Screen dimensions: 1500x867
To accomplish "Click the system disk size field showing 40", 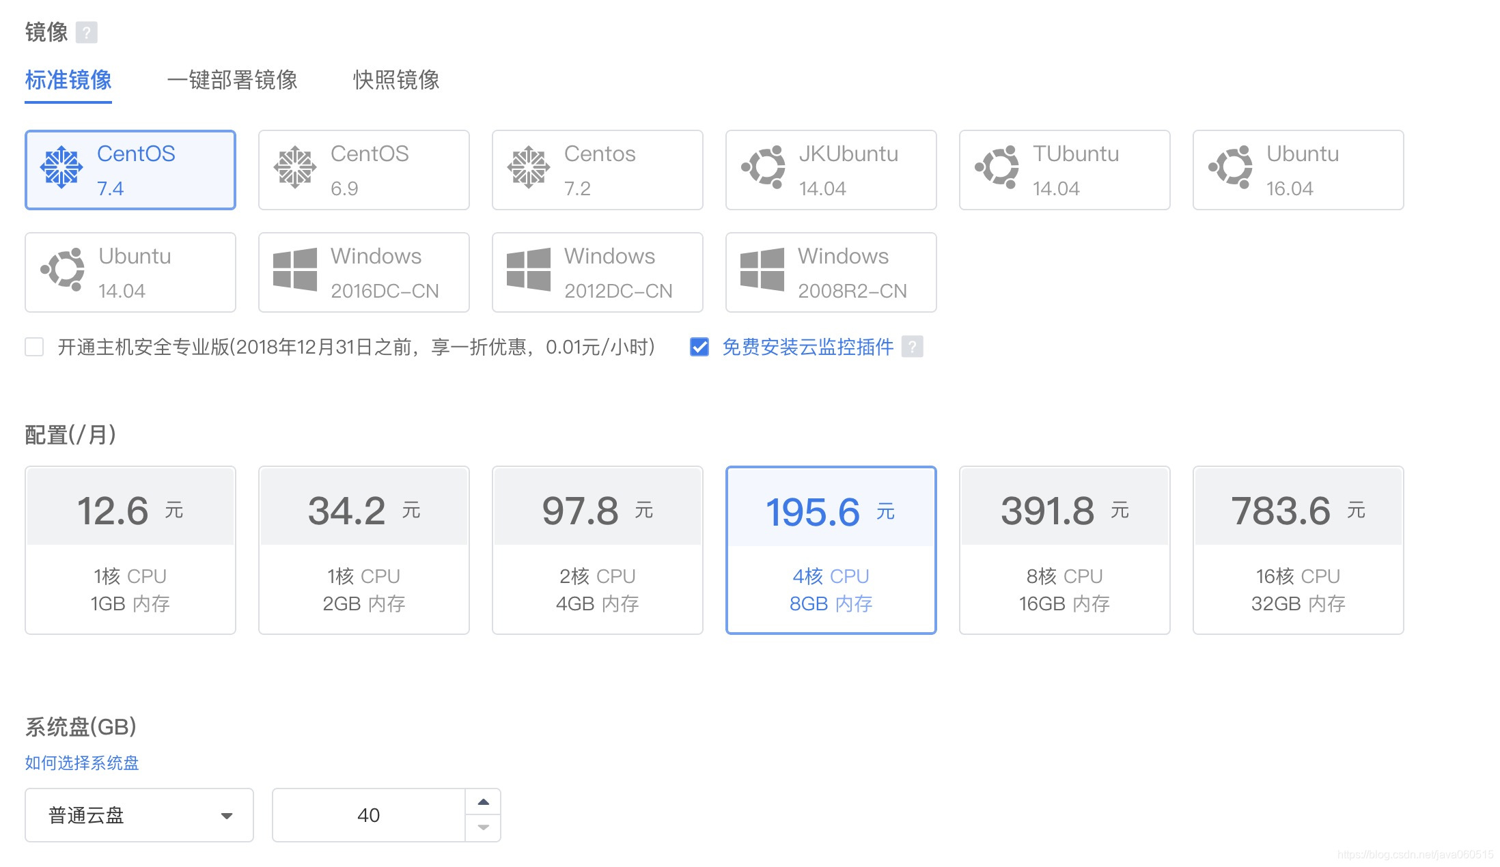I will pos(369,815).
